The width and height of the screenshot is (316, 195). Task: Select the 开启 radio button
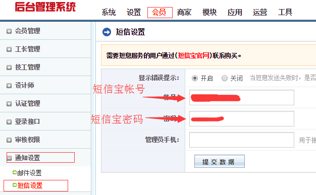click(x=195, y=78)
